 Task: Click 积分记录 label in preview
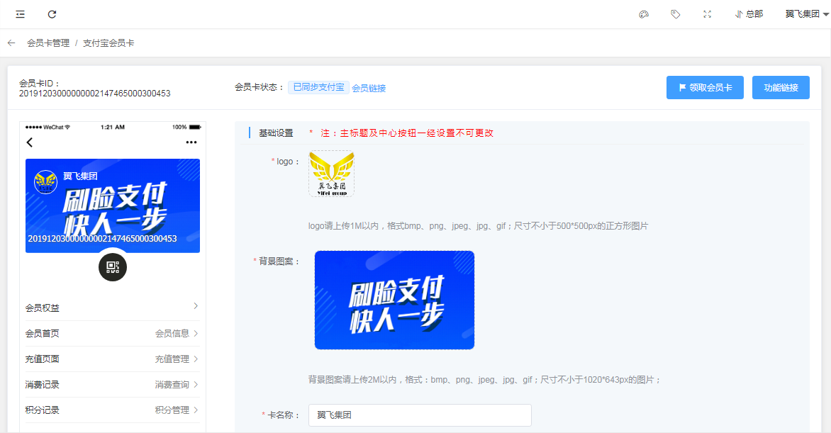pos(43,410)
